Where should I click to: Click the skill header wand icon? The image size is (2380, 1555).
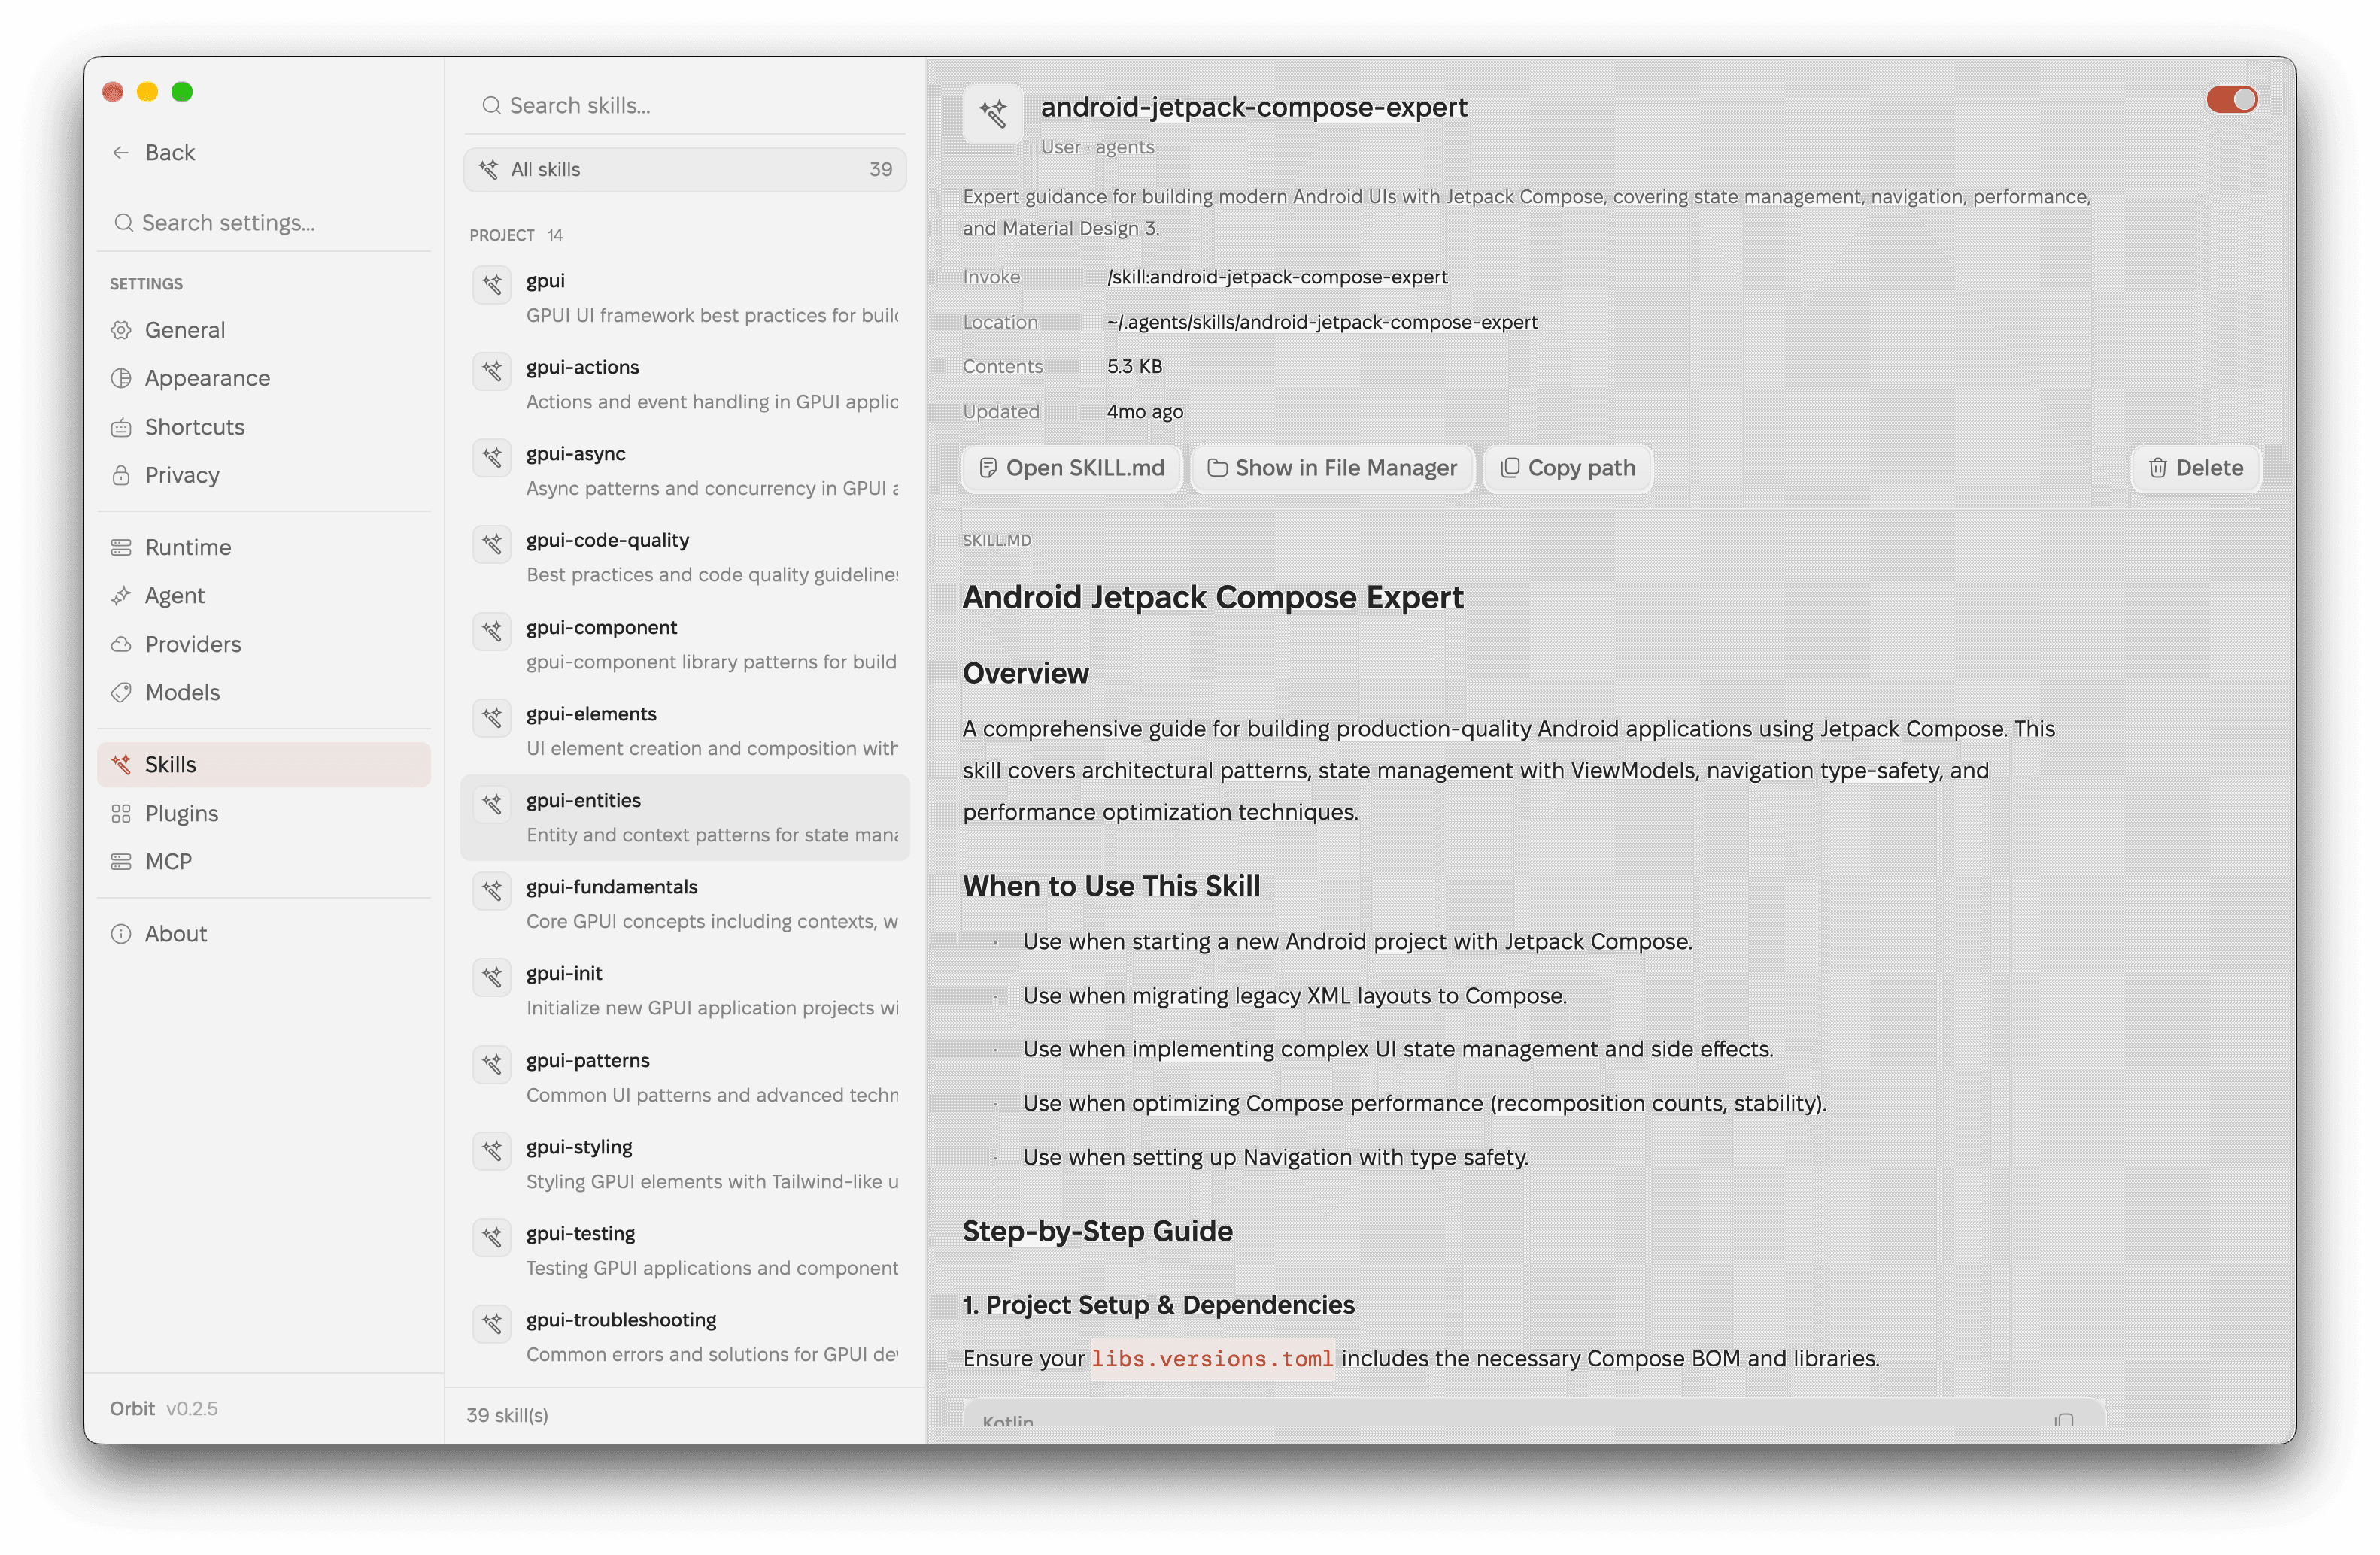(992, 114)
